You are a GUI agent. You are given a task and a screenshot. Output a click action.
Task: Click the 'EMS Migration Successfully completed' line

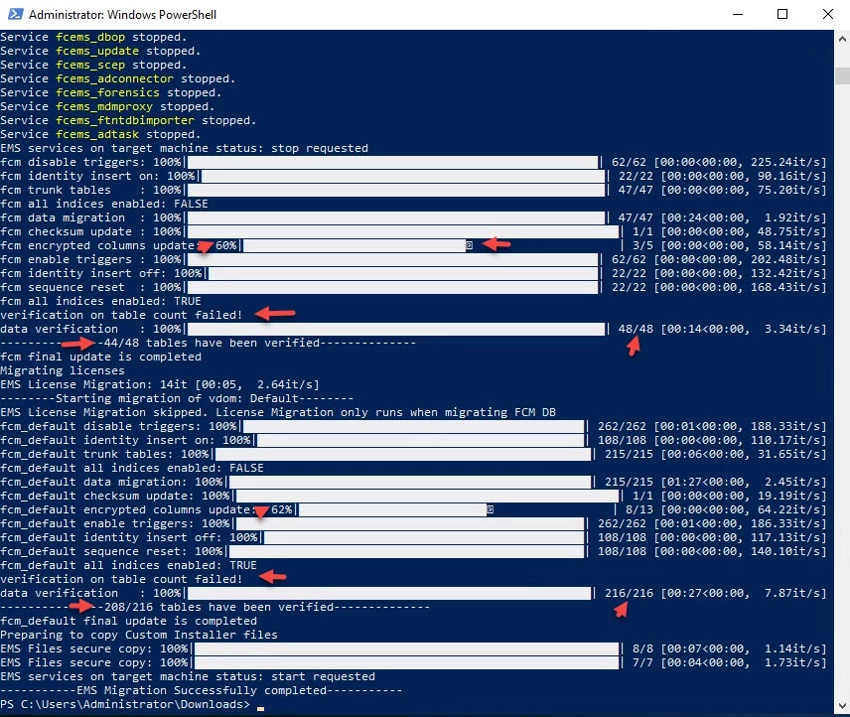(202, 690)
